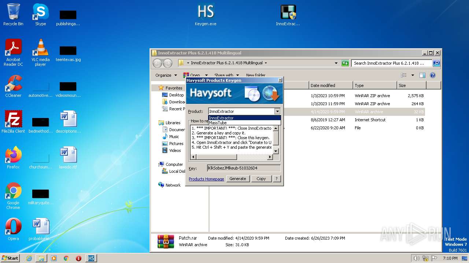This screenshot has height=263, width=469.
Task: Select Libraries in navigation pane
Action: [173, 123]
